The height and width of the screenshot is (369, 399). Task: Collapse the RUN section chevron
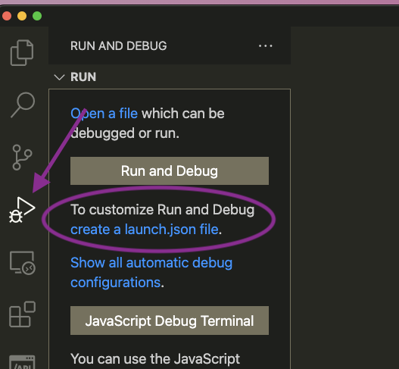click(59, 77)
